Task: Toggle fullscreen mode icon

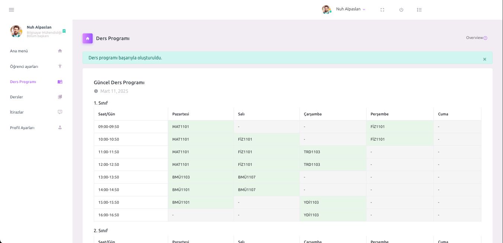Action: tap(382, 10)
